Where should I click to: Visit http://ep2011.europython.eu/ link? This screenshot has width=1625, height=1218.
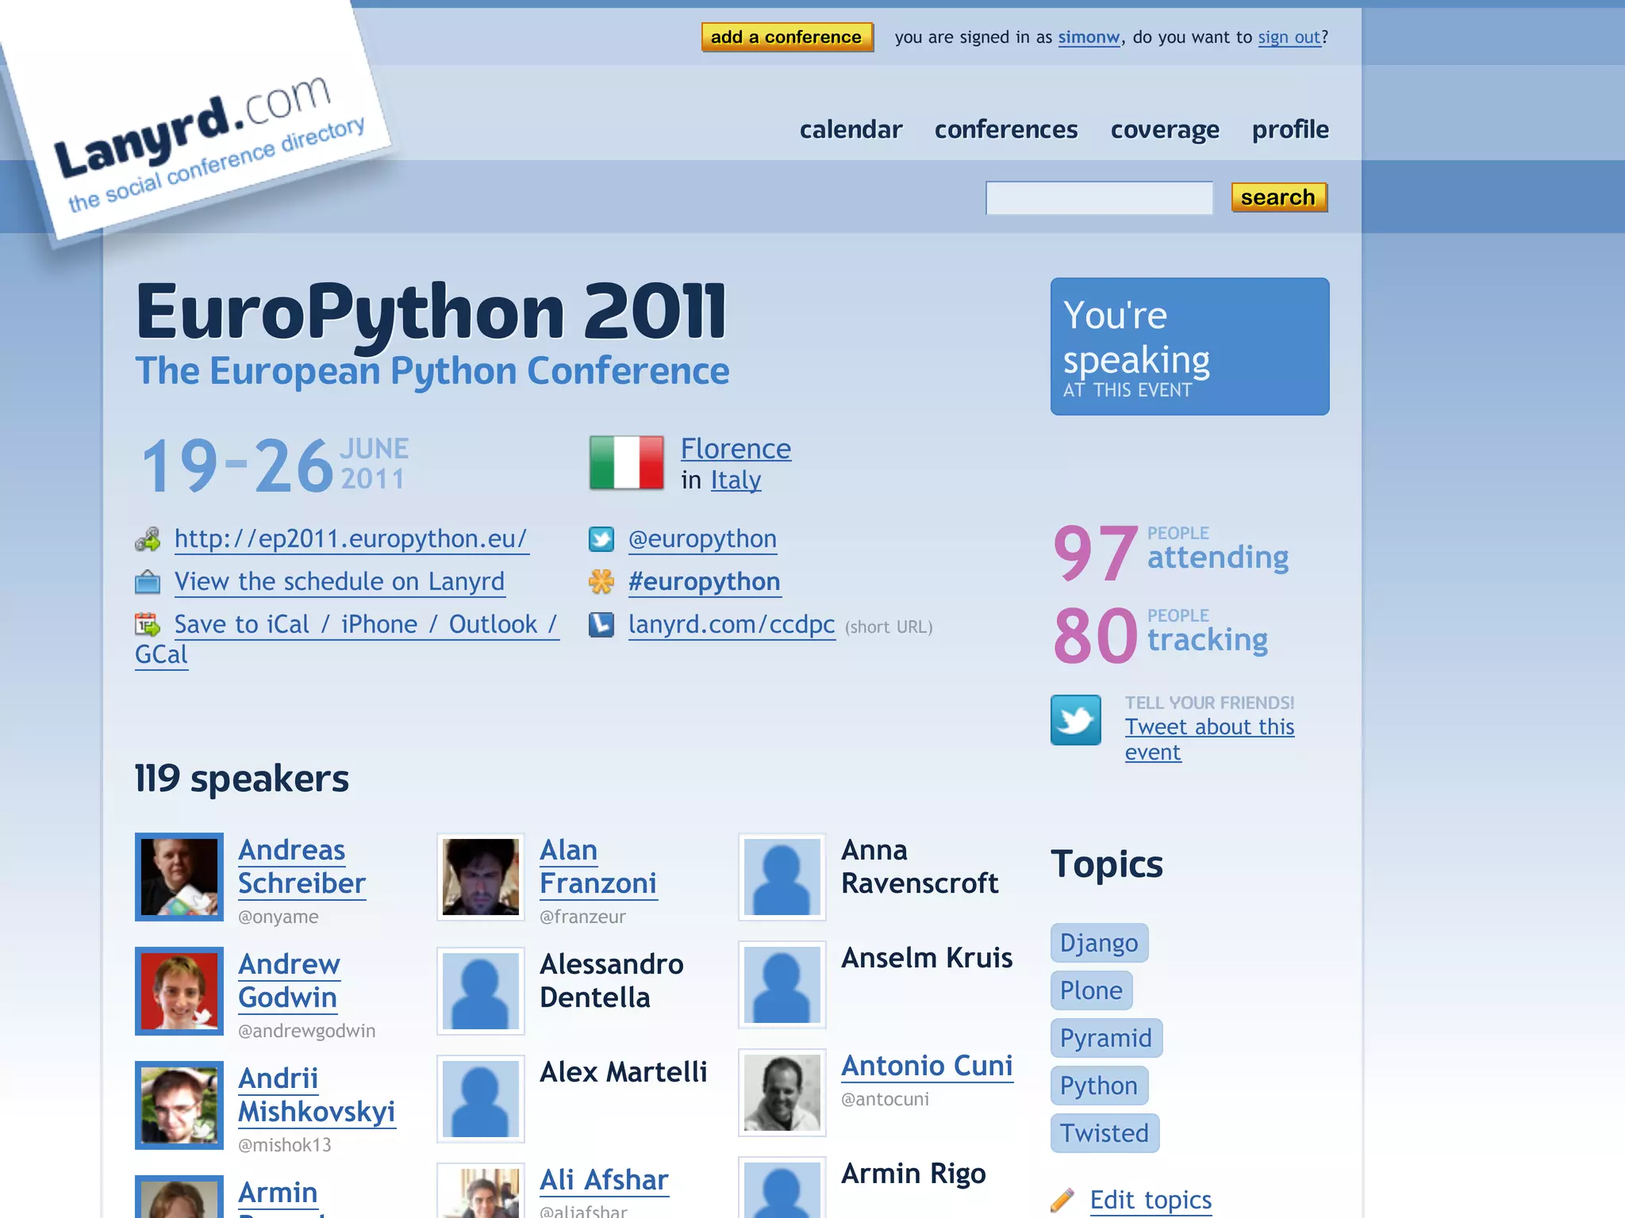(x=351, y=539)
